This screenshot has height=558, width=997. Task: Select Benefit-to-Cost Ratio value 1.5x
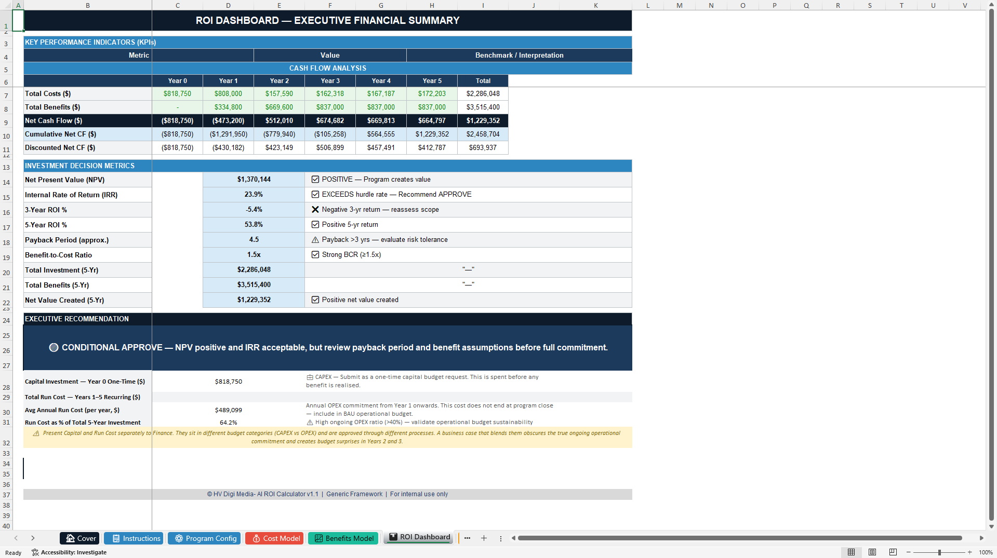point(254,255)
